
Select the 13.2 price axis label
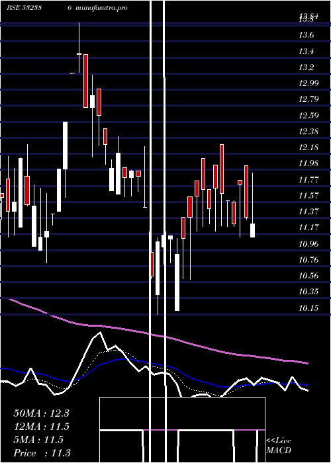[x=307, y=67]
